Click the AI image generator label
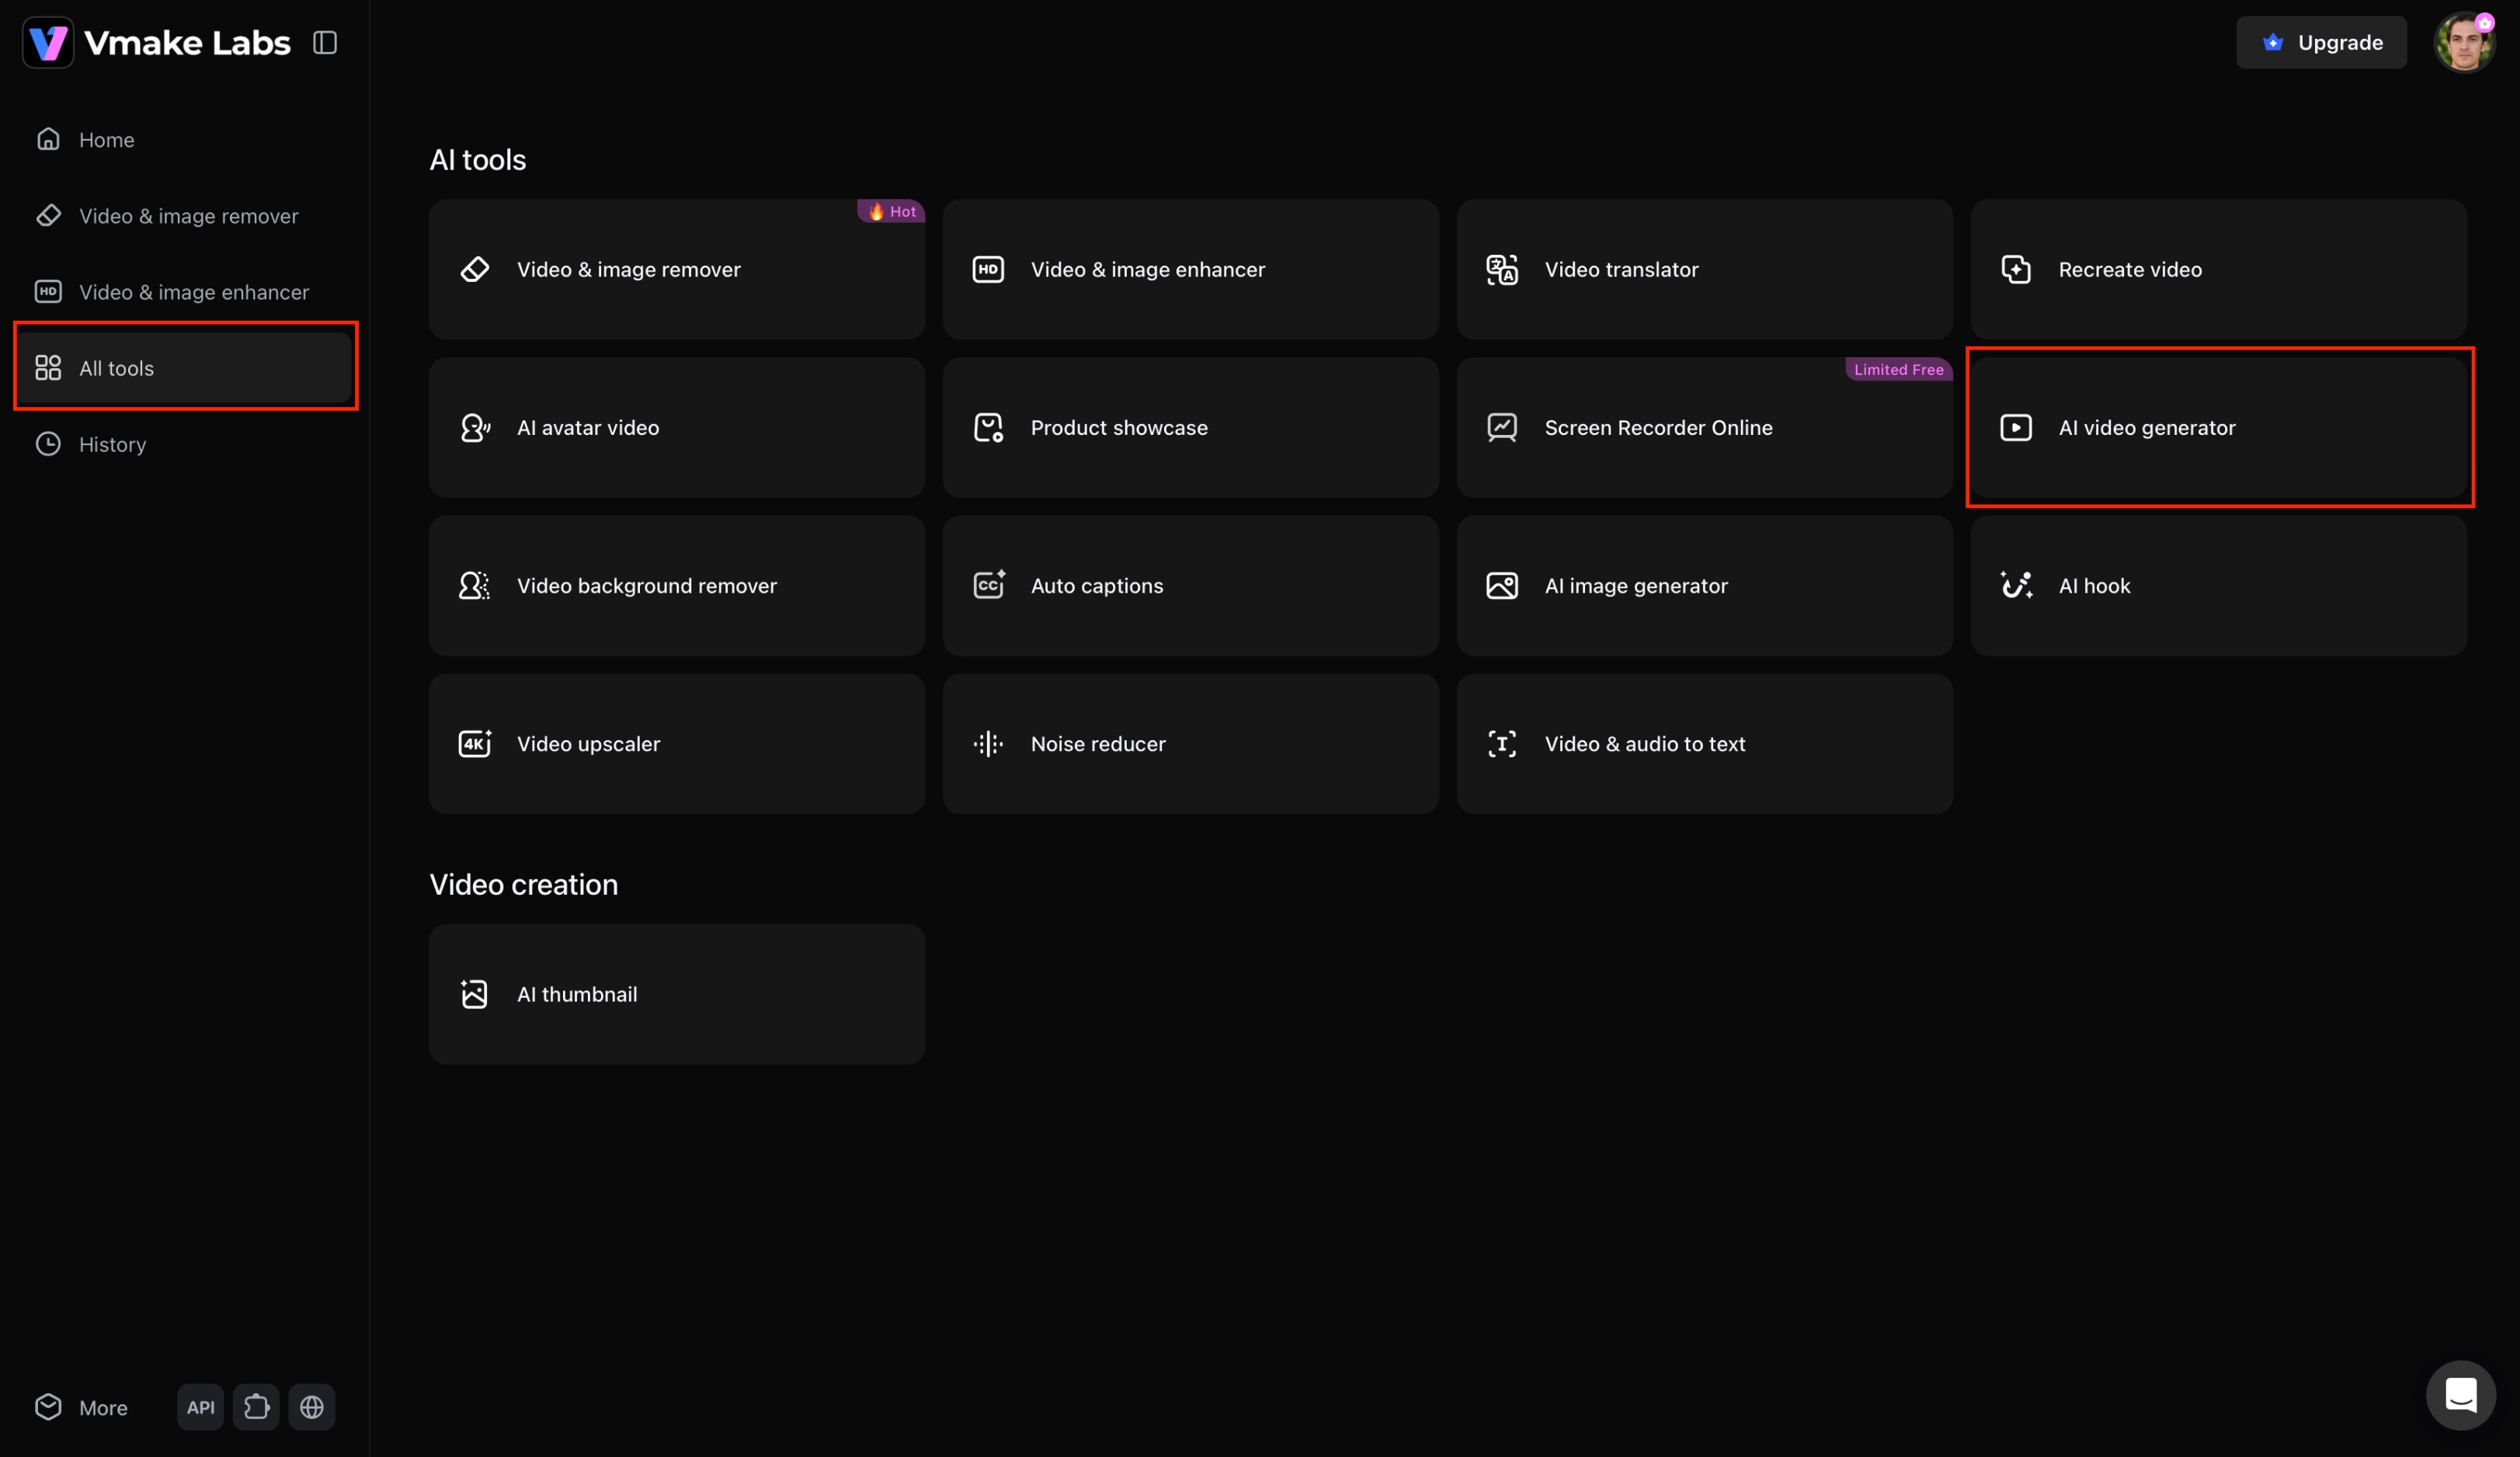2520x1457 pixels. tap(1636, 585)
